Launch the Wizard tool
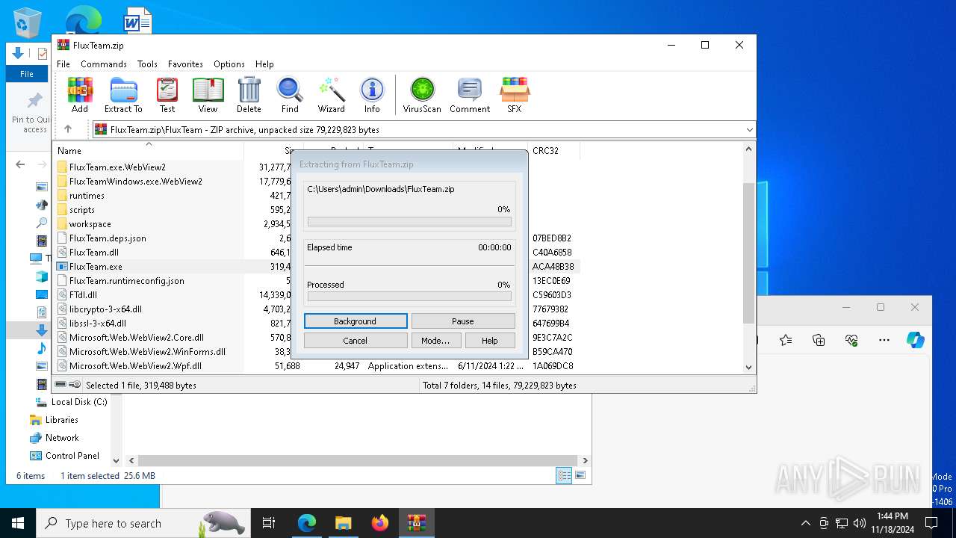The height and width of the screenshot is (538, 956). (332, 95)
